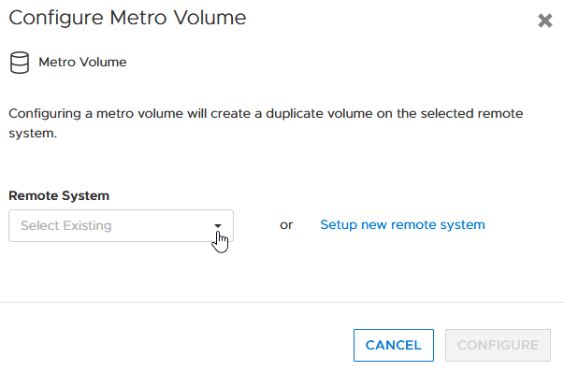Click the word "Volume" in the dialog title
Viewport: 564px width, 371px height.
click(x=210, y=18)
